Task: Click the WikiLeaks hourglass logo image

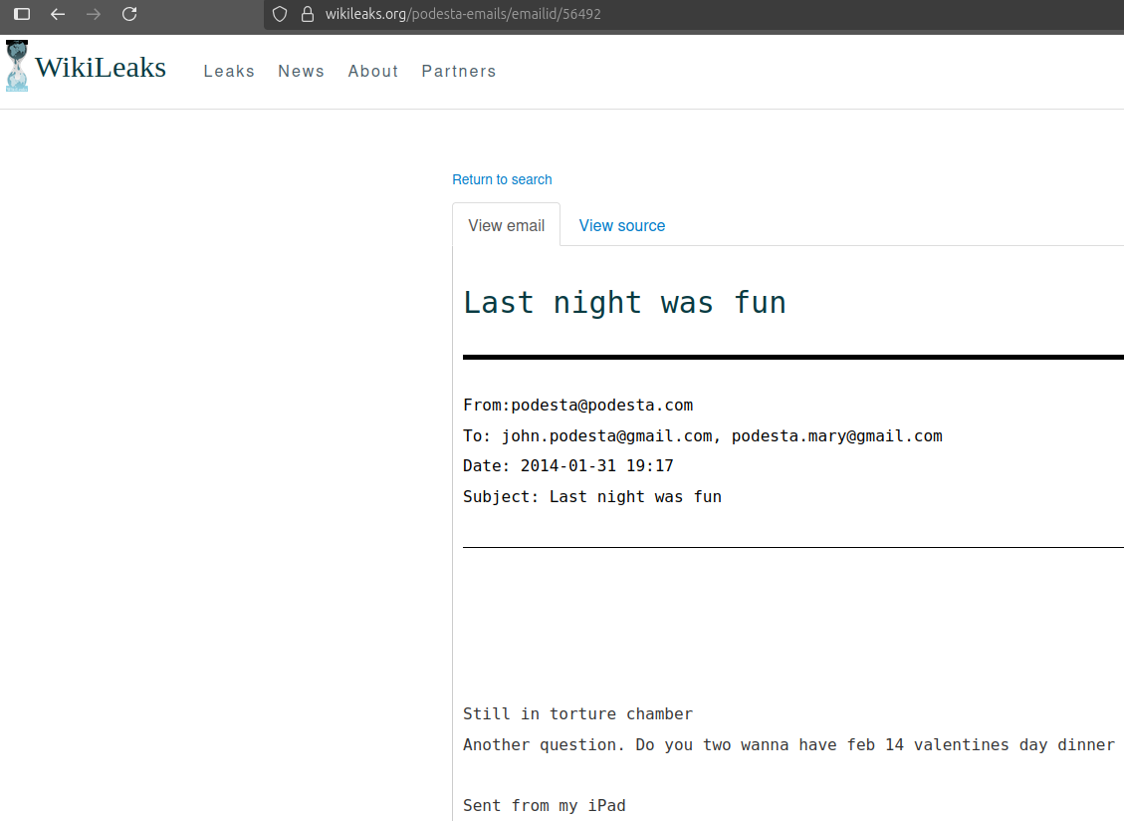Action: [17, 66]
